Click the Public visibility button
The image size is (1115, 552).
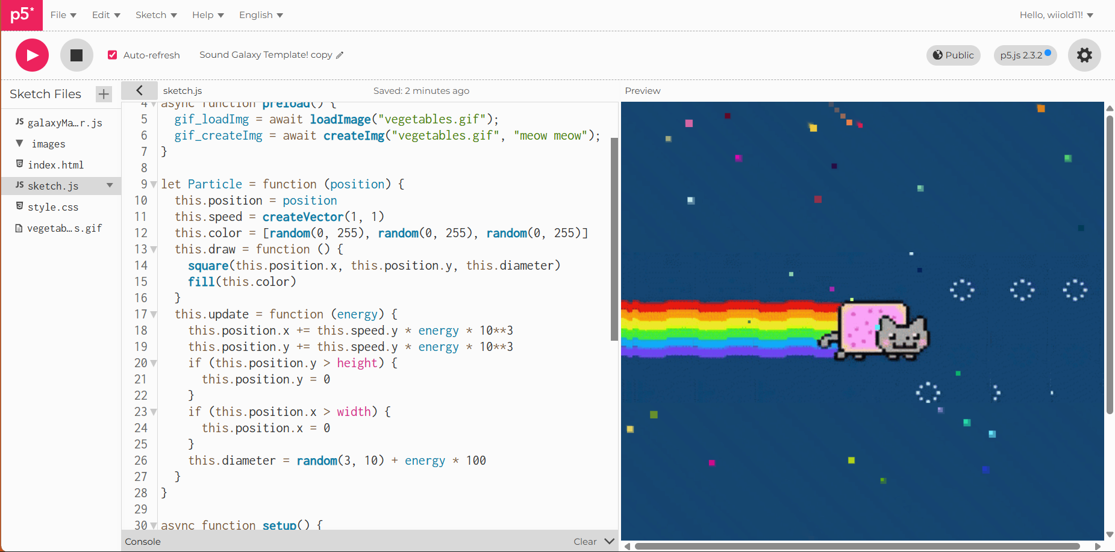coord(954,55)
